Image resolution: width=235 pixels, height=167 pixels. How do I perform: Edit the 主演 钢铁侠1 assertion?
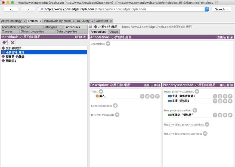230,101
